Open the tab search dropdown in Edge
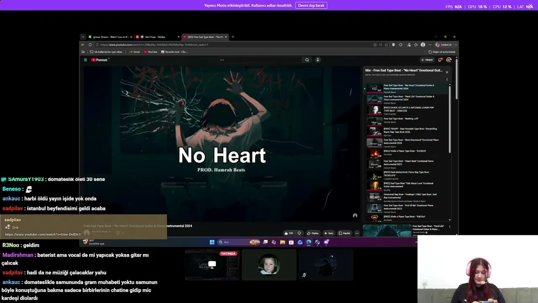The height and width of the screenshot is (303, 538). 83,37
